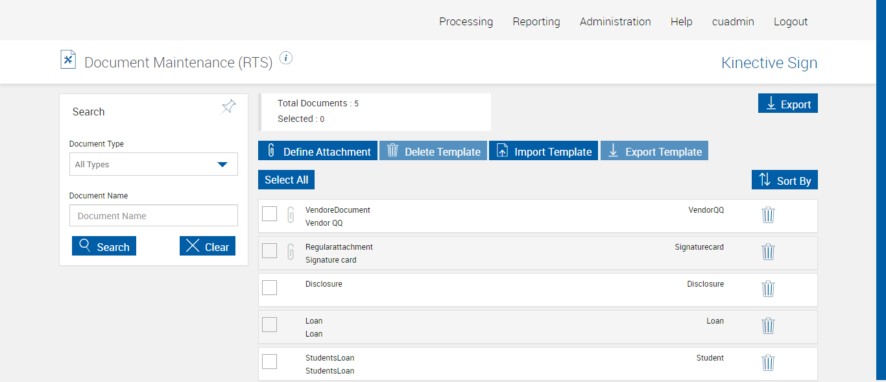Open the Reporting menu
The width and height of the screenshot is (886, 382).
[x=536, y=21]
